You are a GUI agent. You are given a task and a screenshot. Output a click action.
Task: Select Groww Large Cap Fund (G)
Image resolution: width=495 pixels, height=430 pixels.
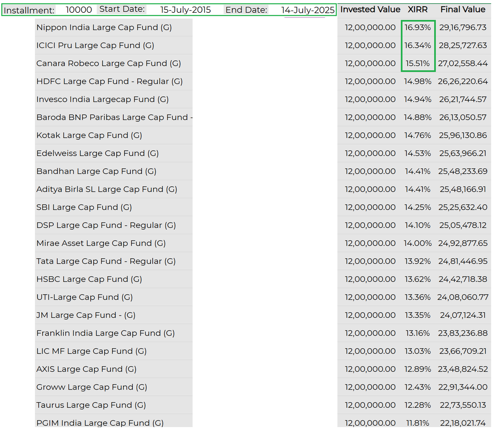point(92,387)
